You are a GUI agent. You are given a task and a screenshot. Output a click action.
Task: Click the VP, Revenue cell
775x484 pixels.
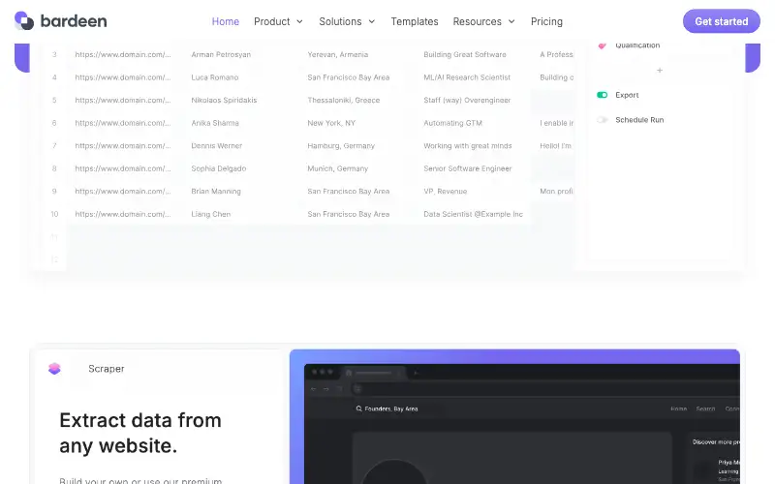click(x=445, y=191)
